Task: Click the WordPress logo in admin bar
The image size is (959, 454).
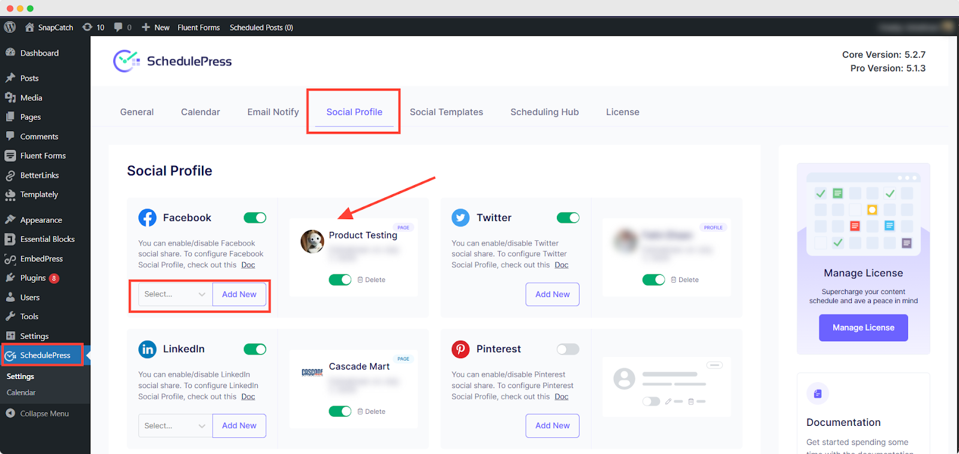Action: click(x=10, y=27)
